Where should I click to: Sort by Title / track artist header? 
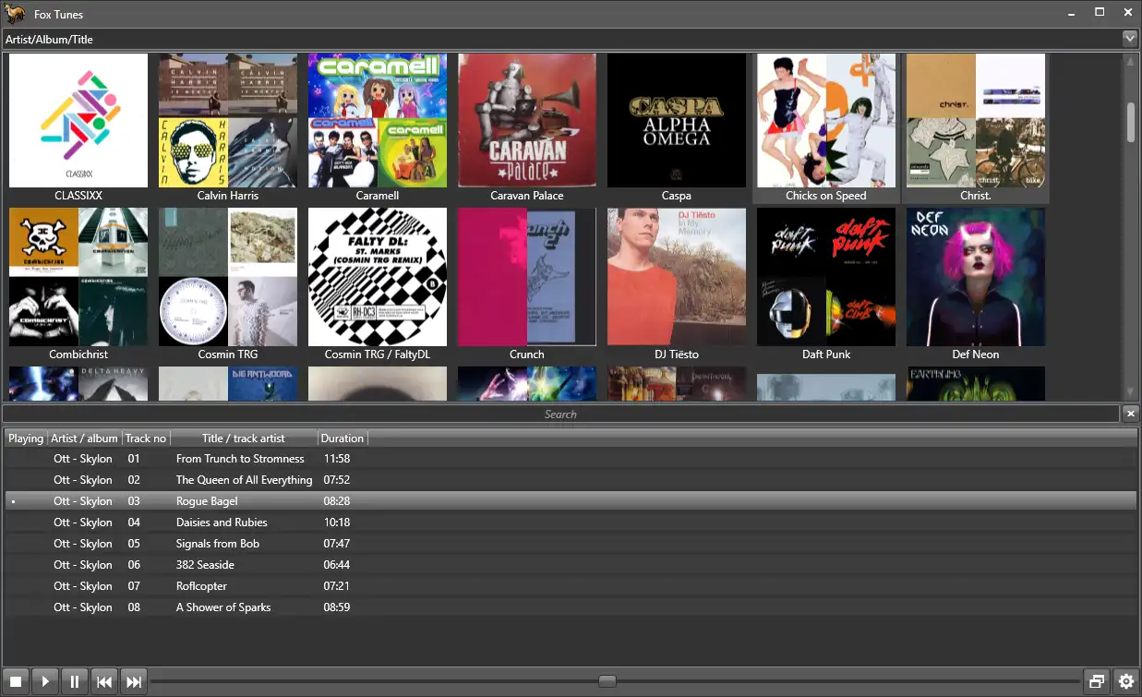tap(244, 438)
